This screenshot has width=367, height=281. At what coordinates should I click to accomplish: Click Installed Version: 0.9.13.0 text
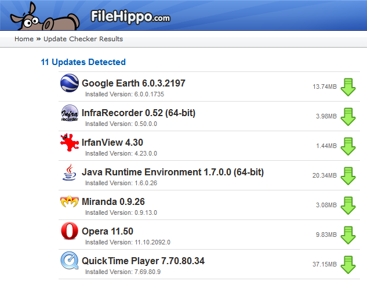(121, 213)
